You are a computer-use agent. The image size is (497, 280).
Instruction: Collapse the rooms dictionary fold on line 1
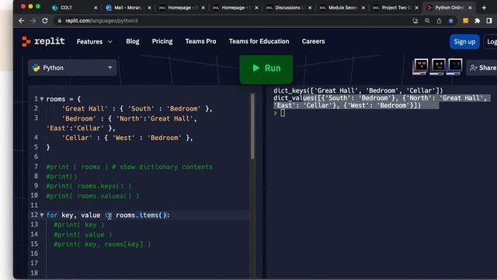42,99
